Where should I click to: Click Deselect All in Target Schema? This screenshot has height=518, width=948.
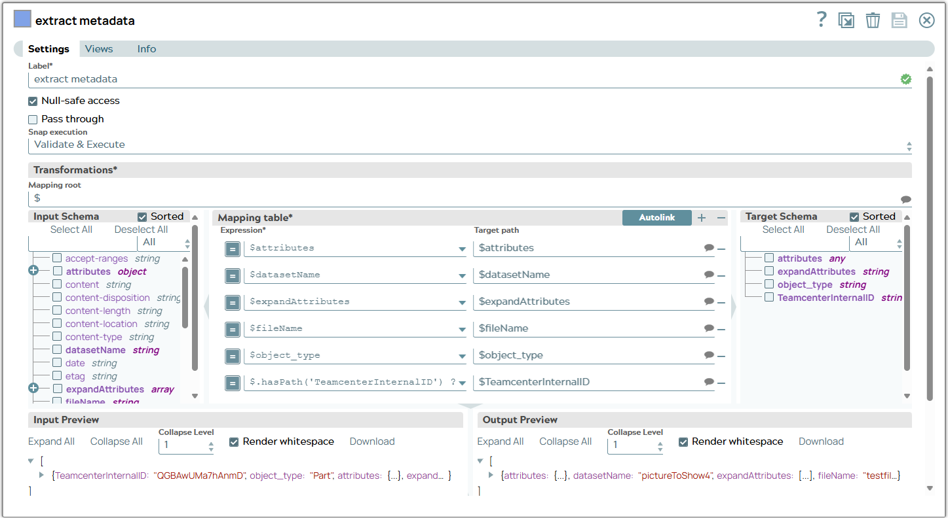point(853,230)
